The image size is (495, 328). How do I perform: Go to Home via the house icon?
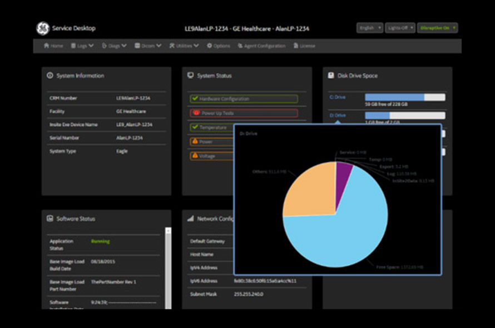coord(46,46)
